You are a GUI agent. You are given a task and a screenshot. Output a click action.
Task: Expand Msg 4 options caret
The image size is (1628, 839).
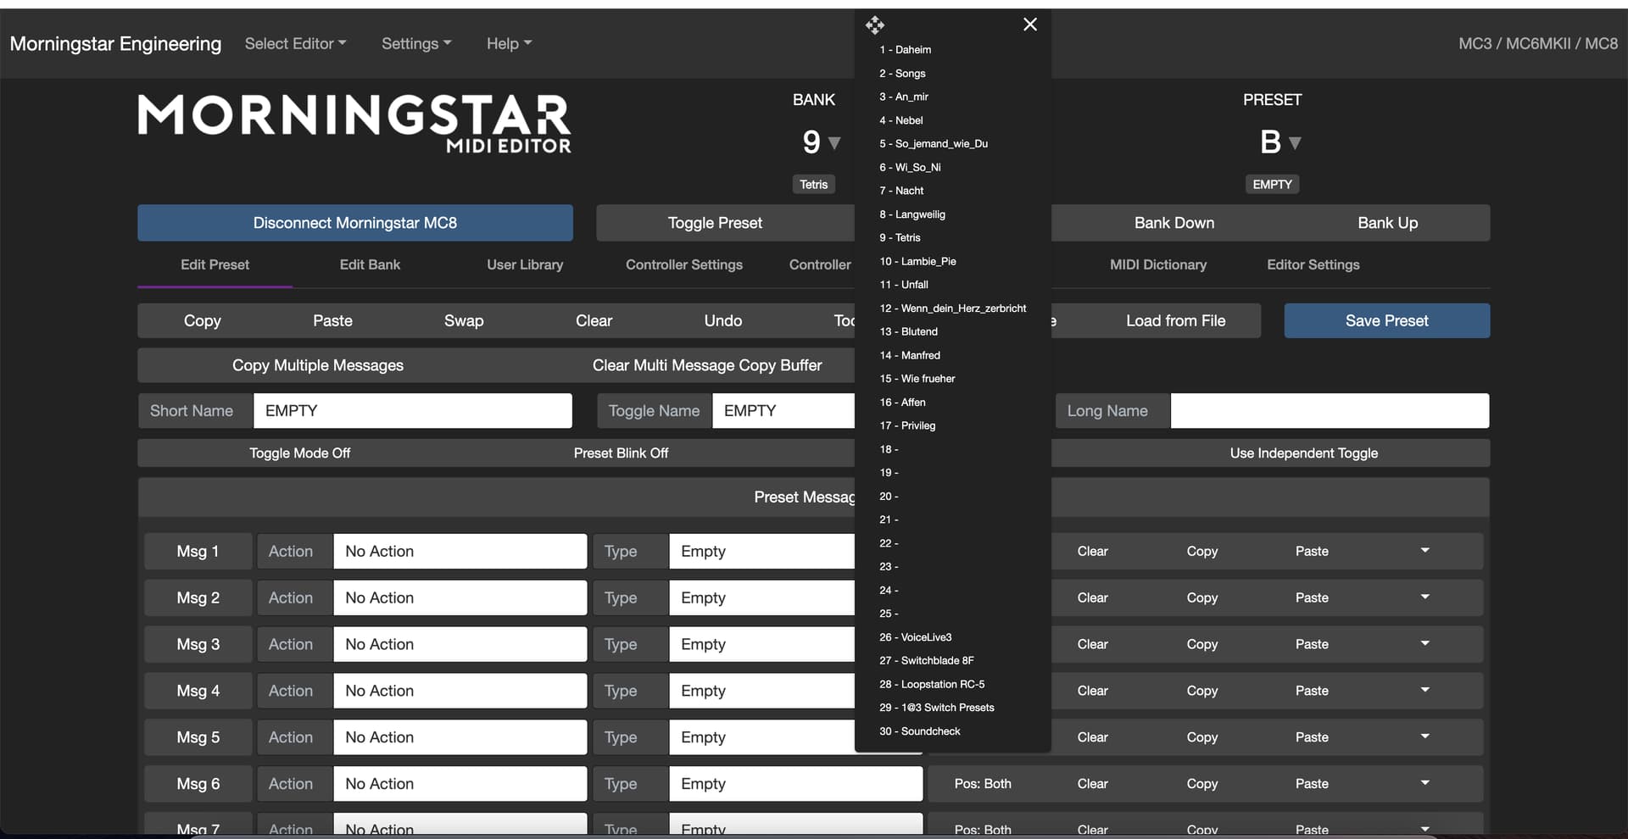tap(1425, 691)
